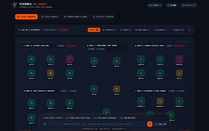Run scenario 2 Churn Radar & Retention
This screenshot has height=131, width=209.
coord(105,118)
